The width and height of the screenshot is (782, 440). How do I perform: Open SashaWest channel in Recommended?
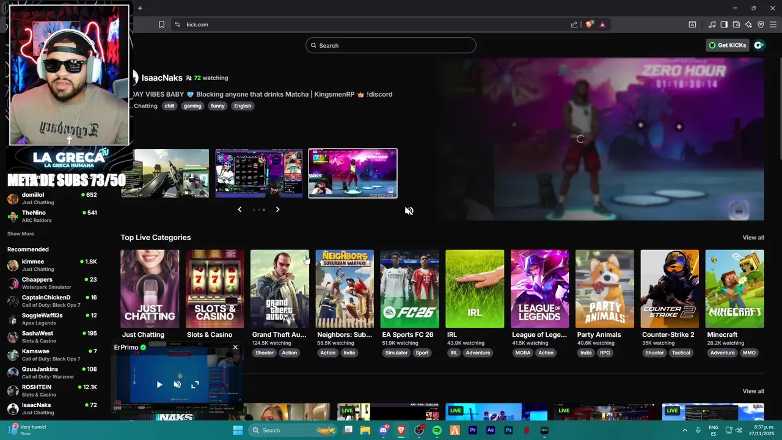53,337
